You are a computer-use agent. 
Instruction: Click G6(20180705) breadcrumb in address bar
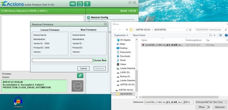pos(160,30)
